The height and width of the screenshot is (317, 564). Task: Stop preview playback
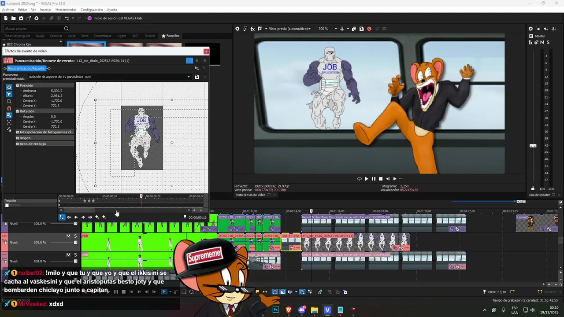point(381,179)
